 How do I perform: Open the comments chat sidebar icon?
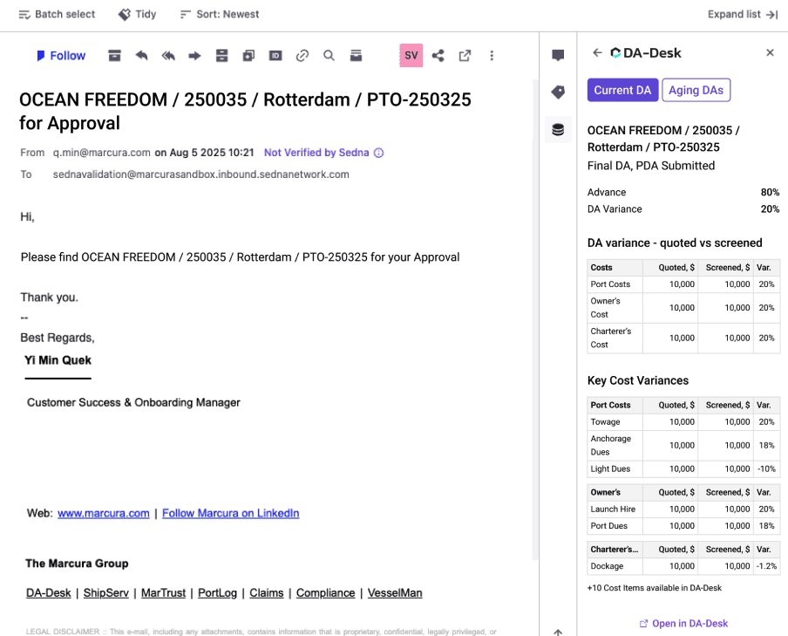tap(558, 55)
